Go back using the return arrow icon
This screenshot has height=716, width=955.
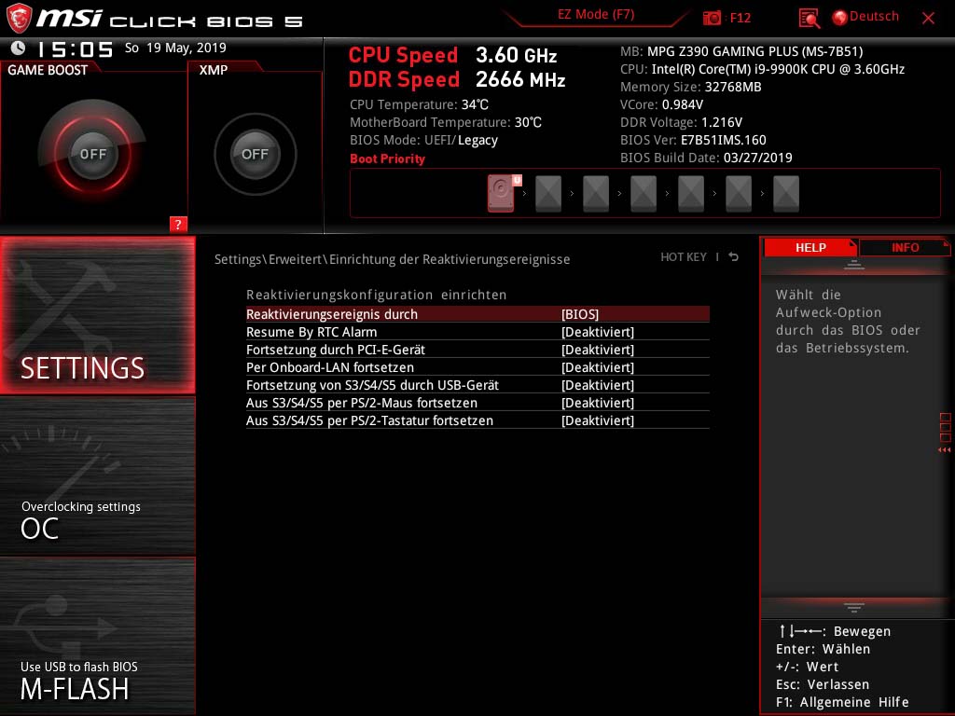tap(733, 257)
